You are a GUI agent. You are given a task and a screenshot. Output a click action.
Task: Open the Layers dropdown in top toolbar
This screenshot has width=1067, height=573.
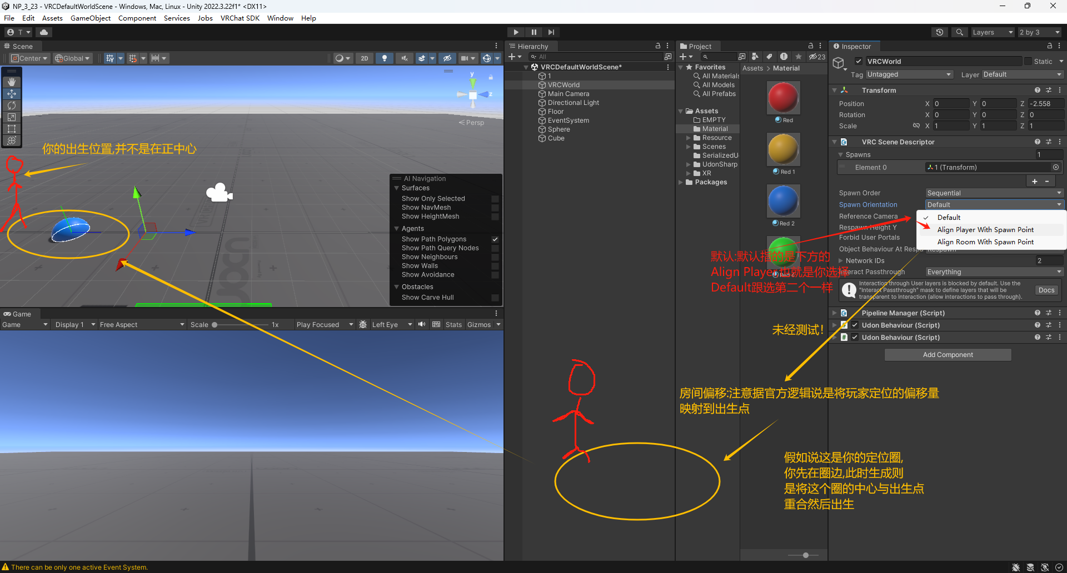pyautogui.click(x=993, y=32)
